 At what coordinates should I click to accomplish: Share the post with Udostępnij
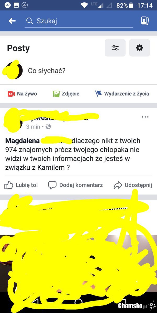[133, 185]
